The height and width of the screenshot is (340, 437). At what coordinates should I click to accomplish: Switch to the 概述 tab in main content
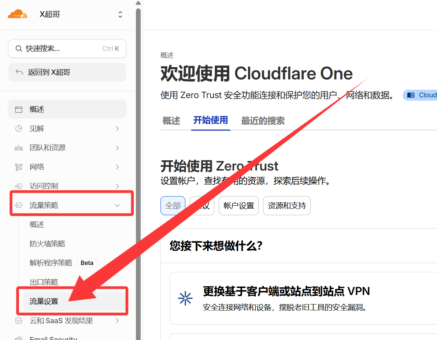click(171, 121)
